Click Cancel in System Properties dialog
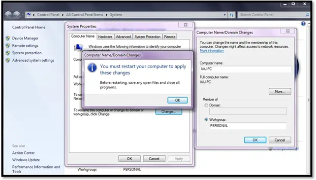The image size is (316, 180). (x=154, y=159)
